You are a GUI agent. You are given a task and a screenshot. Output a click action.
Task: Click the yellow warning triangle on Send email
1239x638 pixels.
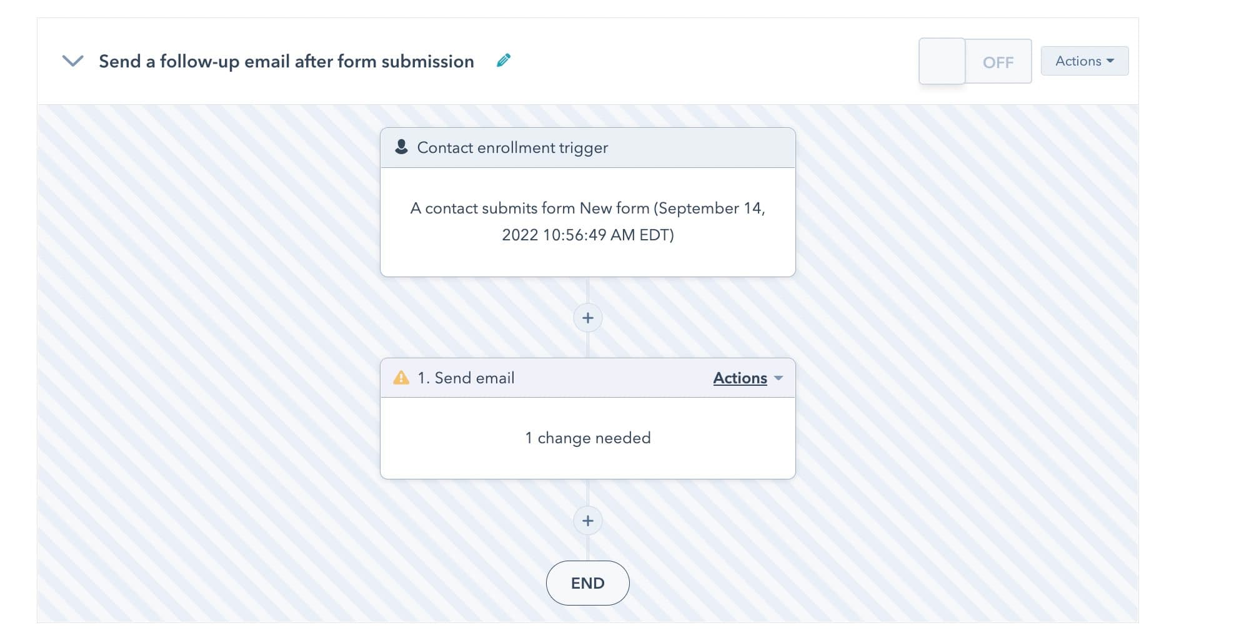click(401, 378)
